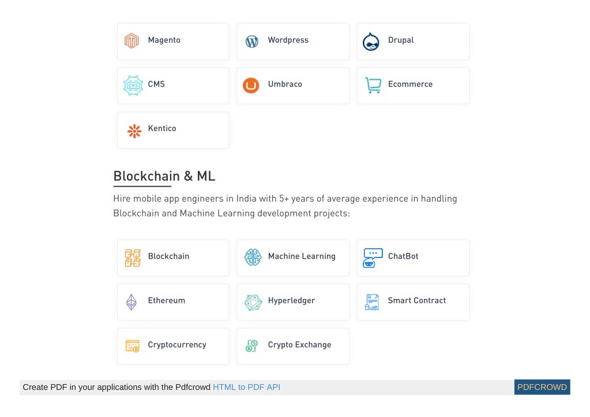Select the Ethereum label text
The image size is (590, 417).
tap(166, 301)
